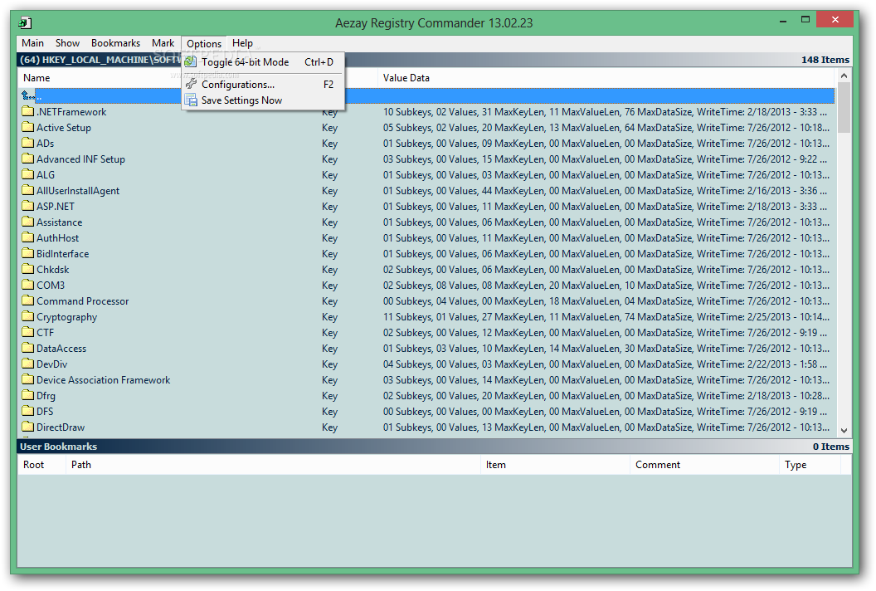The image size is (876, 591).
Task: Maximize the Registry Commander window
Action: pos(805,20)
